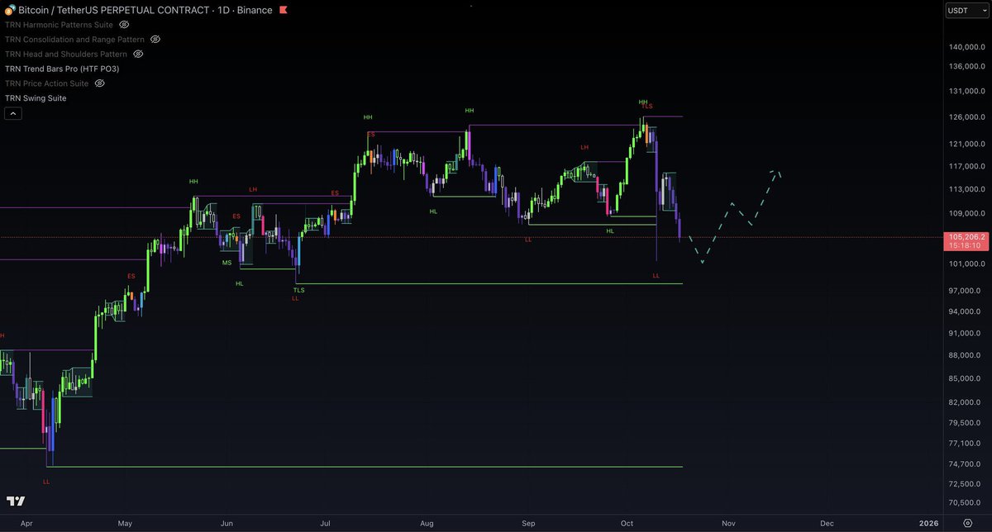Hide the TRN Harmonic Patterns Suite indicator

(x=124, y=25)
